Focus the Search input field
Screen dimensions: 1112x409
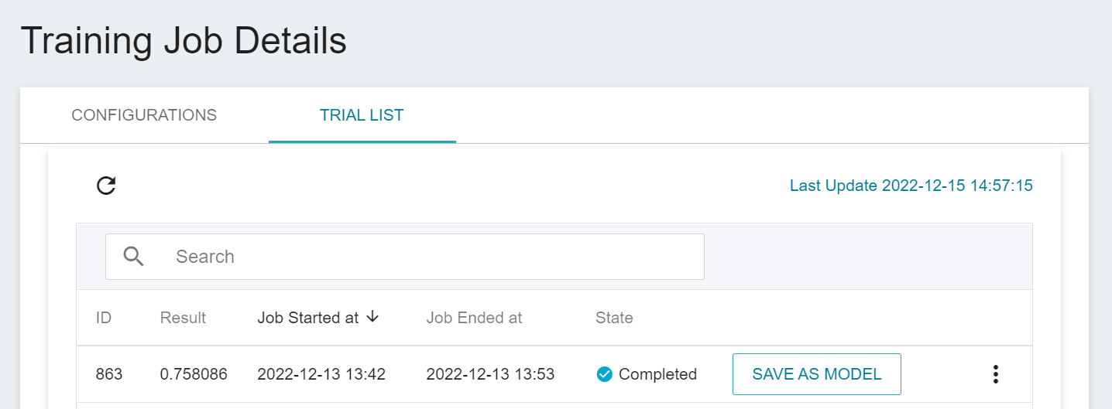pyautogui.click(x=434, y=257)
